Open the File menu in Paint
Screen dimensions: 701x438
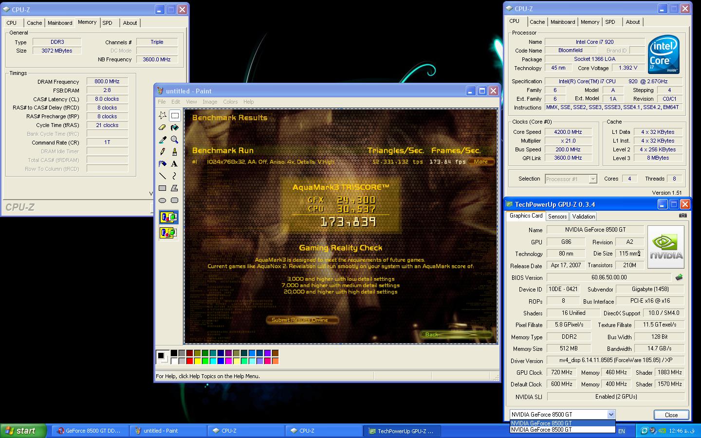[x=162, y=102]
